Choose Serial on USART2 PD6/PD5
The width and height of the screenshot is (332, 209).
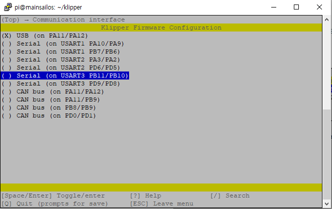(61, 67)
